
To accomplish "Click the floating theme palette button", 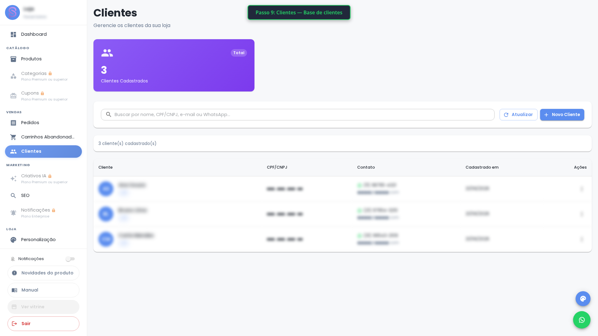I will pos(583,299).
